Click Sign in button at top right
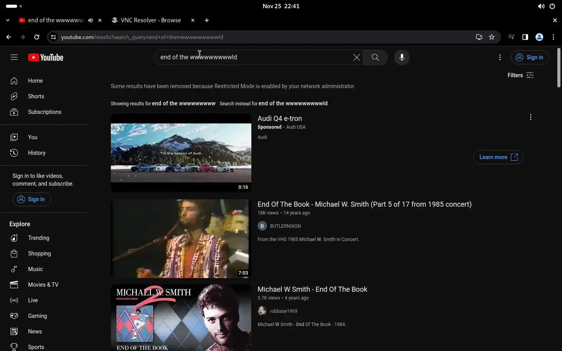562x351 pixels. (530, 57)
